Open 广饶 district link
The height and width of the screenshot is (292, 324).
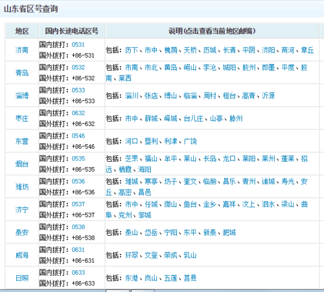click(x=190, y=141)
